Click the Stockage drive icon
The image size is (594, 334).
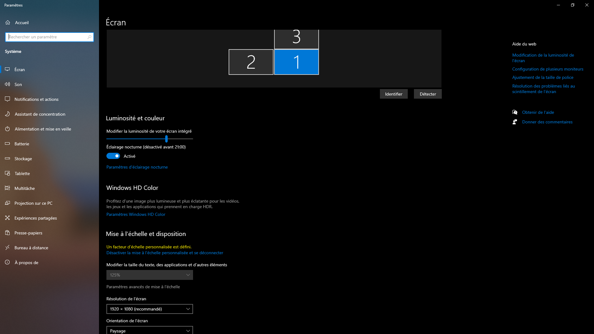[x=7, y=158]
